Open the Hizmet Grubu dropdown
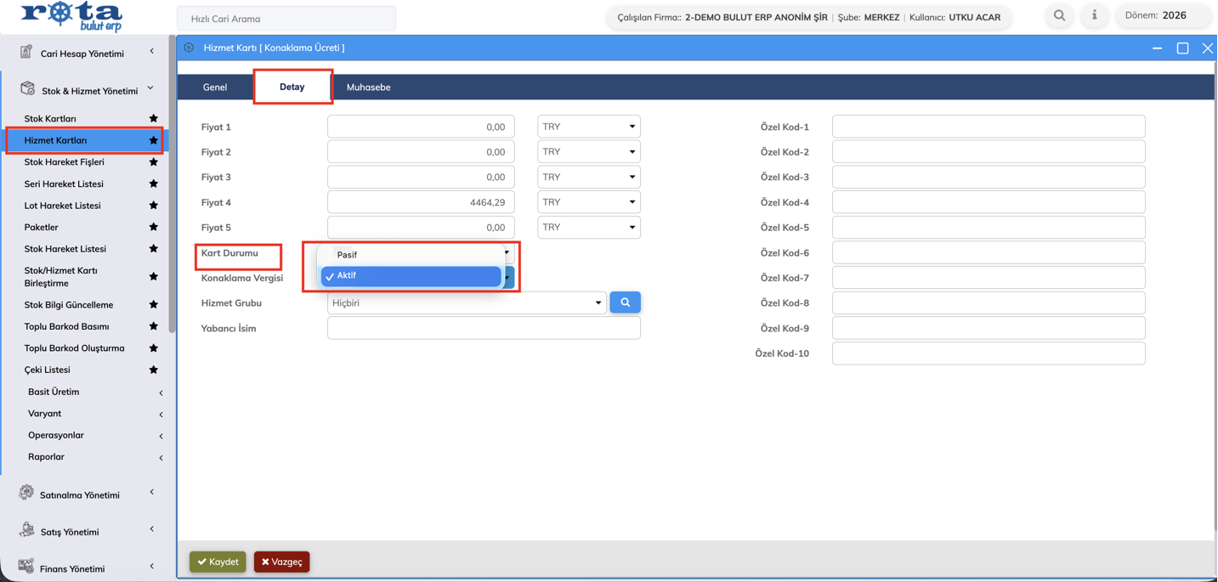The image size is (1218, 582). click(466, 303)
